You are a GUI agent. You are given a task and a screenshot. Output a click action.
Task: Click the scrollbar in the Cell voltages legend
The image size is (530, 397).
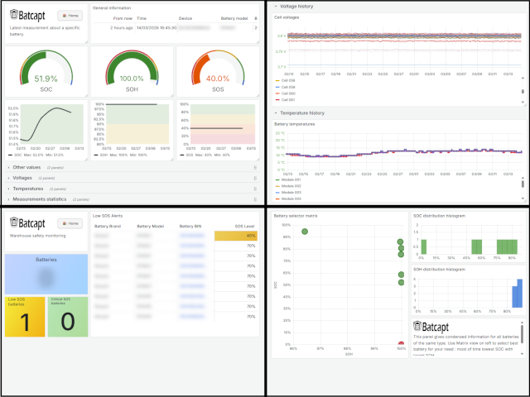(522, 92)
